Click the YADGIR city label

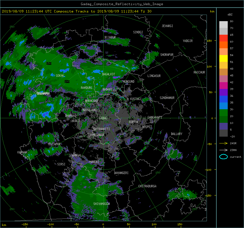pos(188,41)
